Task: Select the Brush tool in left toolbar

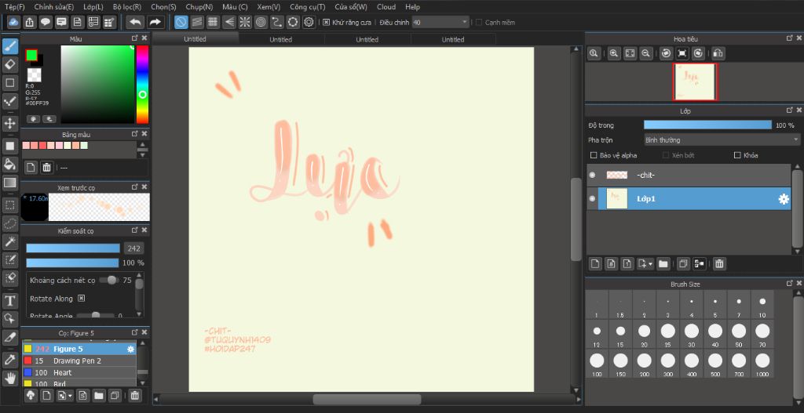Action: (9, 46)
